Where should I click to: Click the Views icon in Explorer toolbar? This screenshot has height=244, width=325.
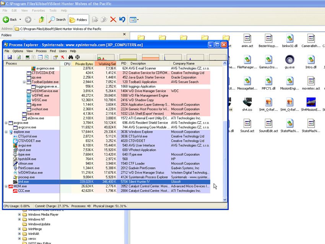tap(133, 20)
